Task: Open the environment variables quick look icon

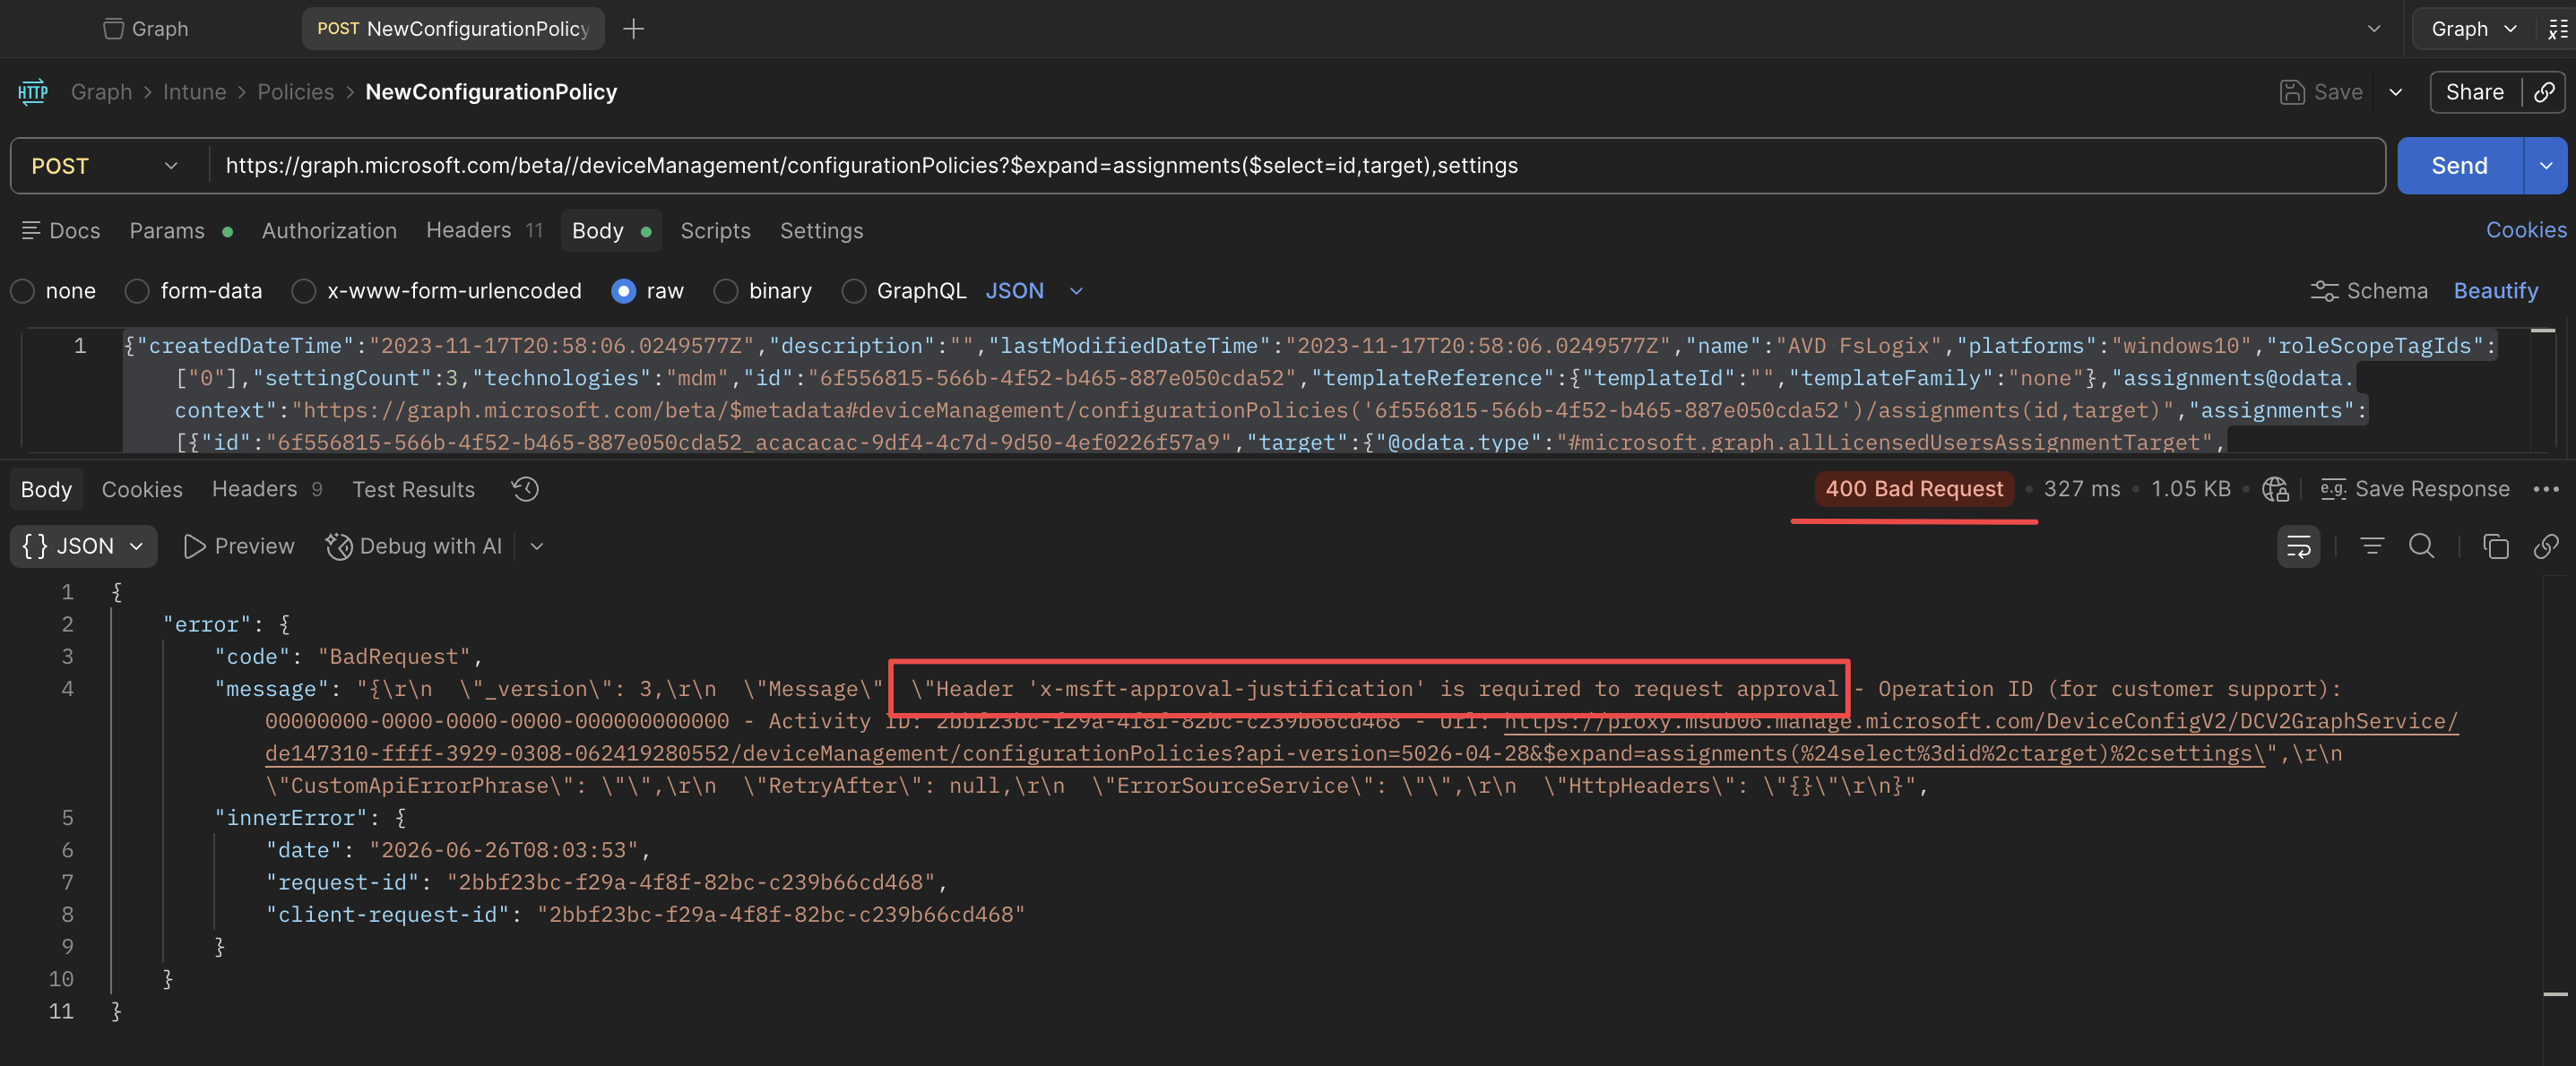Action: click(2558, 29)
